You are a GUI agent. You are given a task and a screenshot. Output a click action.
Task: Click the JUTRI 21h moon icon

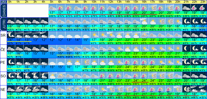point(186,21)
